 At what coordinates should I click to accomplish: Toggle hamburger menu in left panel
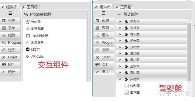tap(10, 13)
